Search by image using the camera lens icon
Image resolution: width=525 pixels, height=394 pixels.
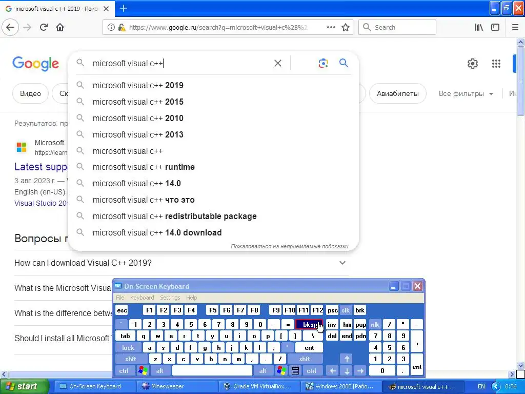click(323, 63)
